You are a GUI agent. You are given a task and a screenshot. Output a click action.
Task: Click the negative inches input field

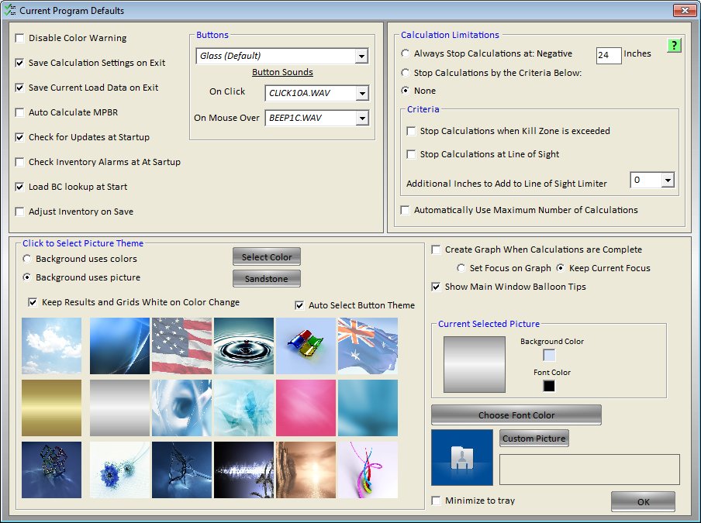coord(608,55)
